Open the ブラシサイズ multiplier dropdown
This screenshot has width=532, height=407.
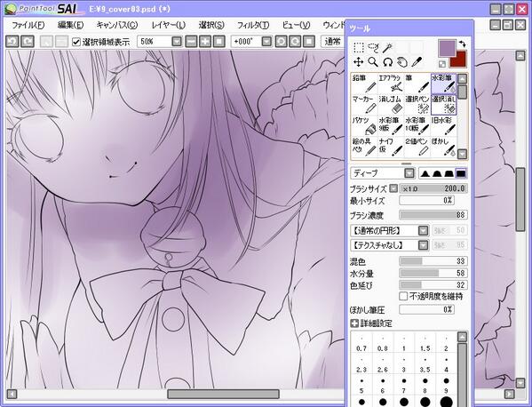click(x=393, y=188)
